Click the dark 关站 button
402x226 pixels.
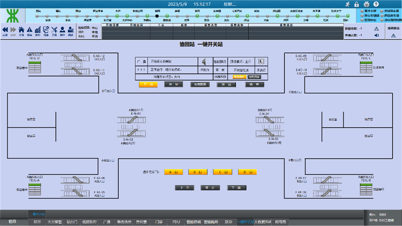tap(174, 84)
